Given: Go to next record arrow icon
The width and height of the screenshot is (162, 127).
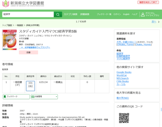Looking at the screenshot, I should click(159, 22).
